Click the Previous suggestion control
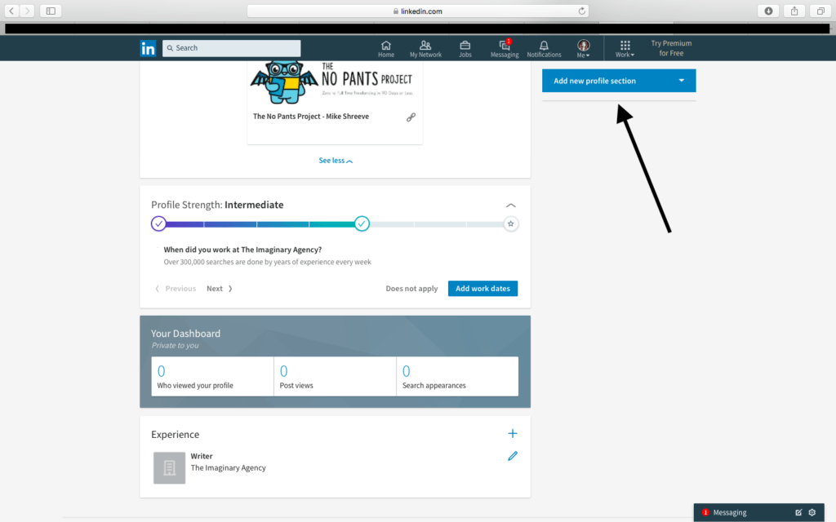The height and width of the screenshot is (522, 836). pos(176,288)
